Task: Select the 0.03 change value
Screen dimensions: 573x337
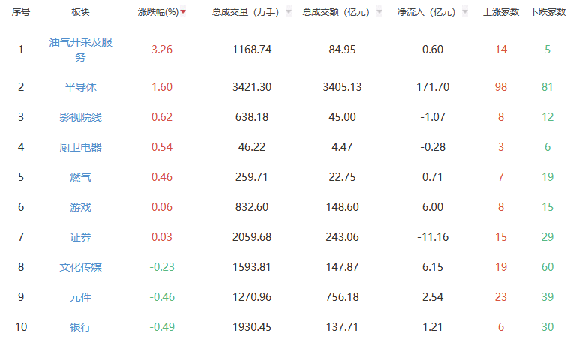Action: 162,237
